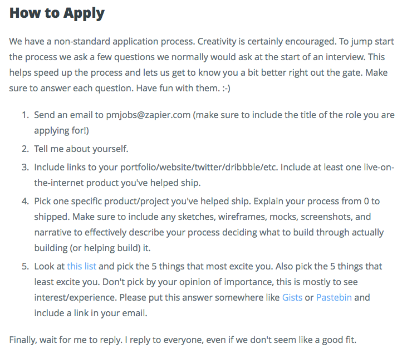Click the text 'the-internet product you've helped ship.'

[117, 183]
